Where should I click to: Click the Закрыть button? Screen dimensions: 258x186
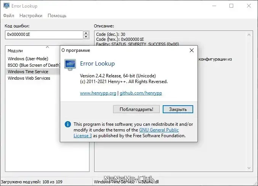178,109
